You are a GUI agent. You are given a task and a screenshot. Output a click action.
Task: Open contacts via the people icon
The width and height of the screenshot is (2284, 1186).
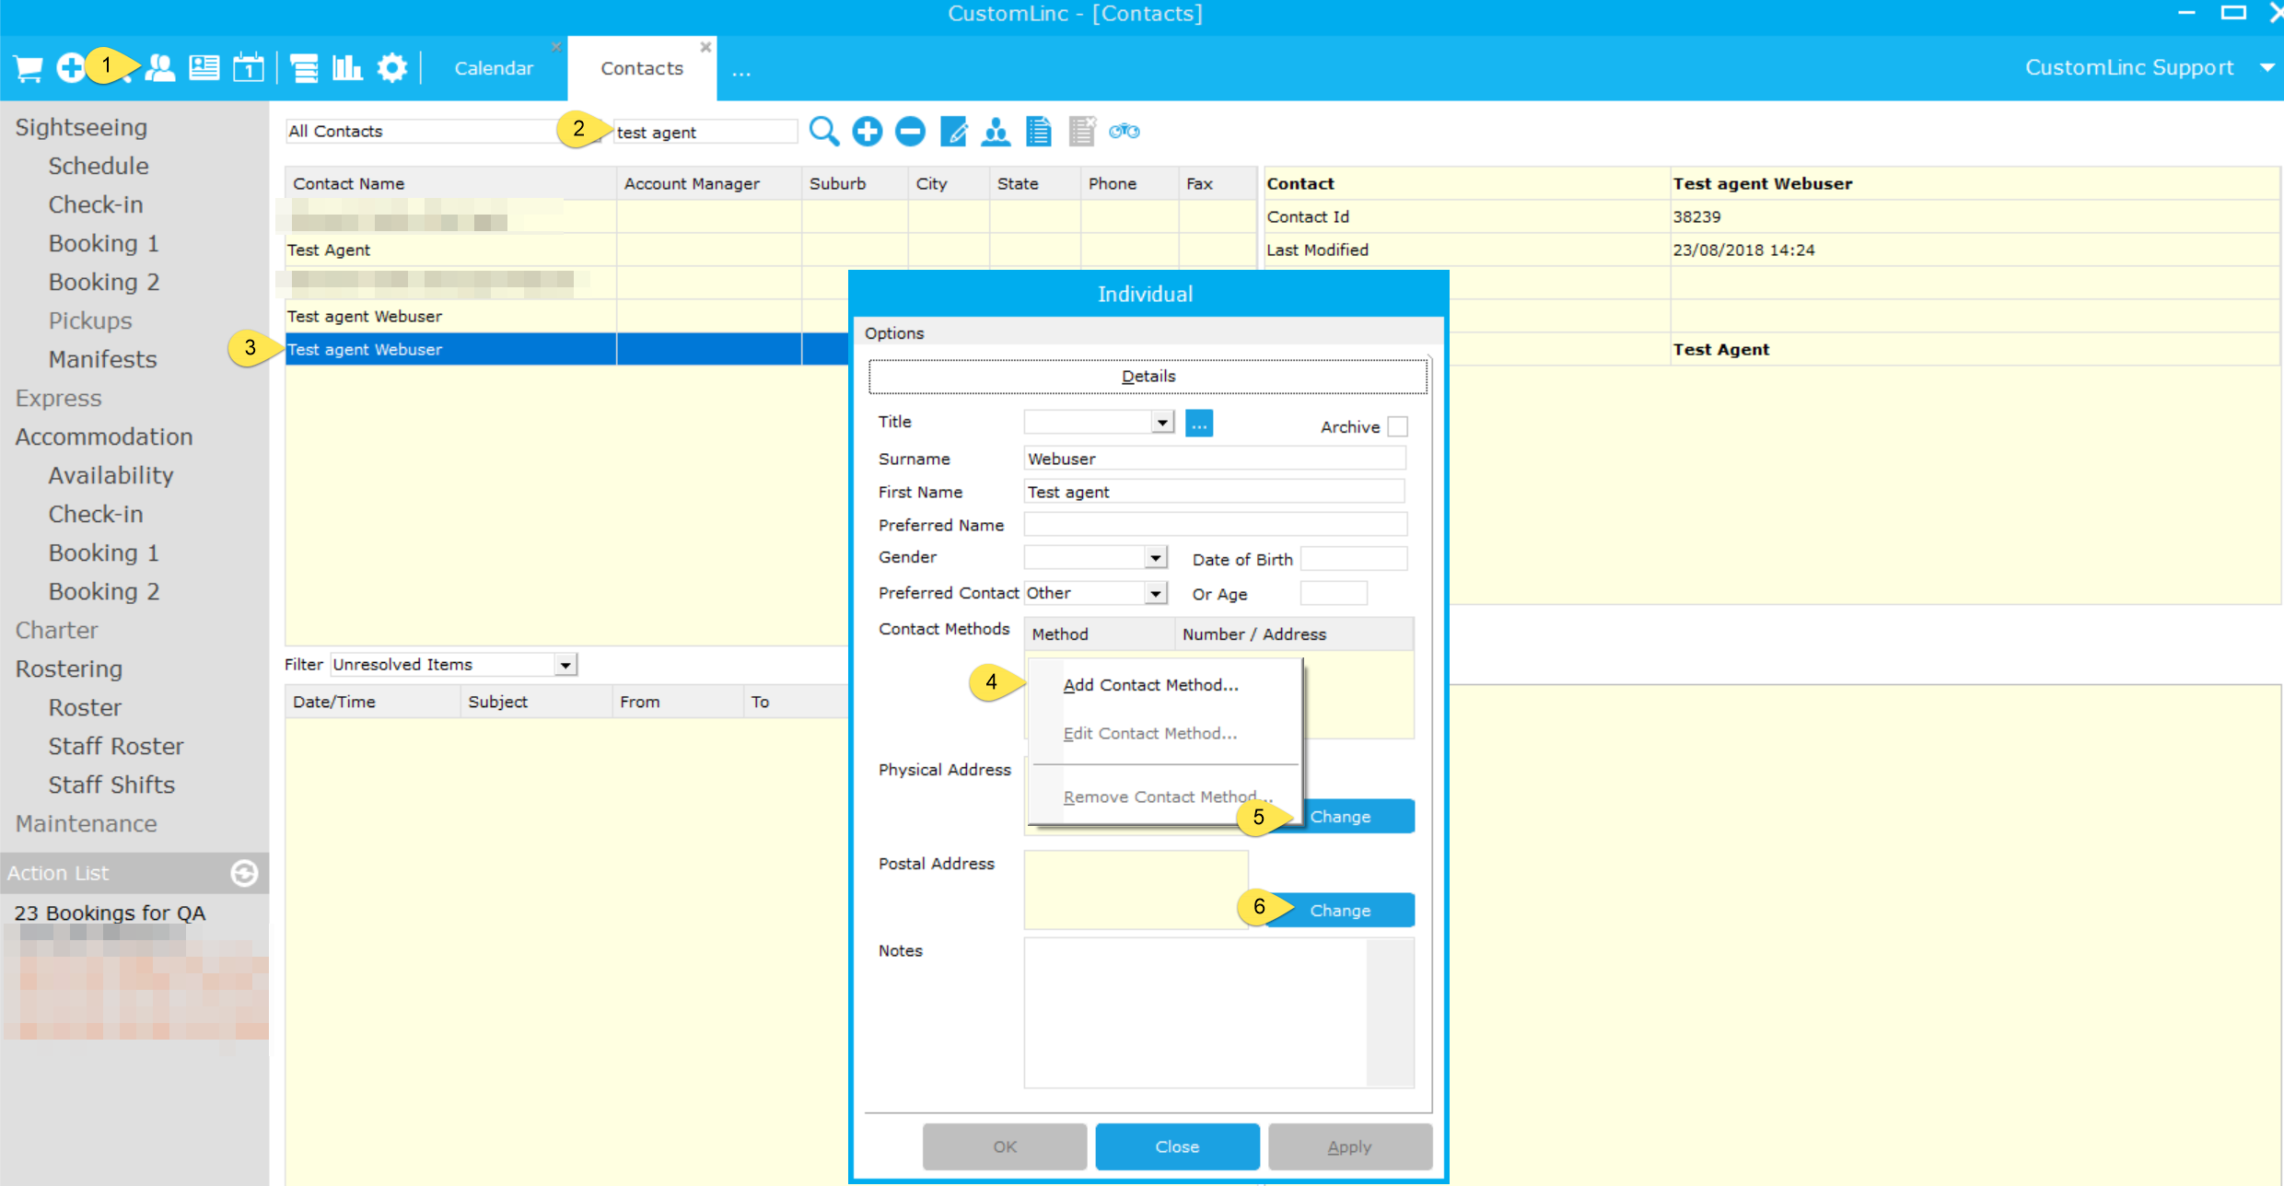[160, 68]
